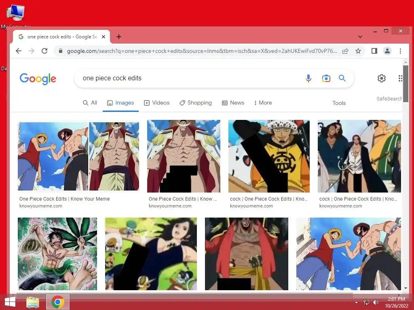Open Chrome profile avatar menu
This screenshot has height=310, width=414.
[x=387, y=51]
